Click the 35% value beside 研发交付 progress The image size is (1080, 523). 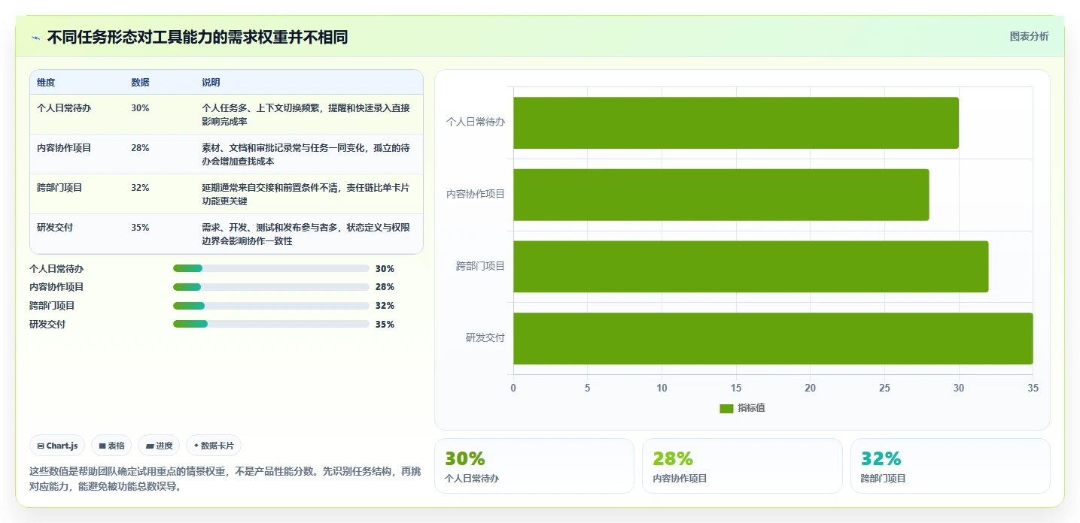385,325
